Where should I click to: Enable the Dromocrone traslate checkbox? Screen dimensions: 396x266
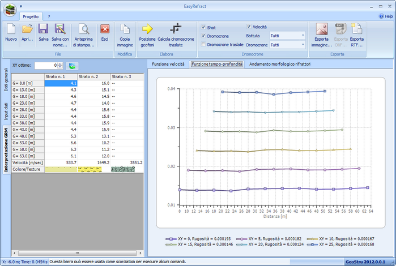pyautogui.click(x=203, y=44)
